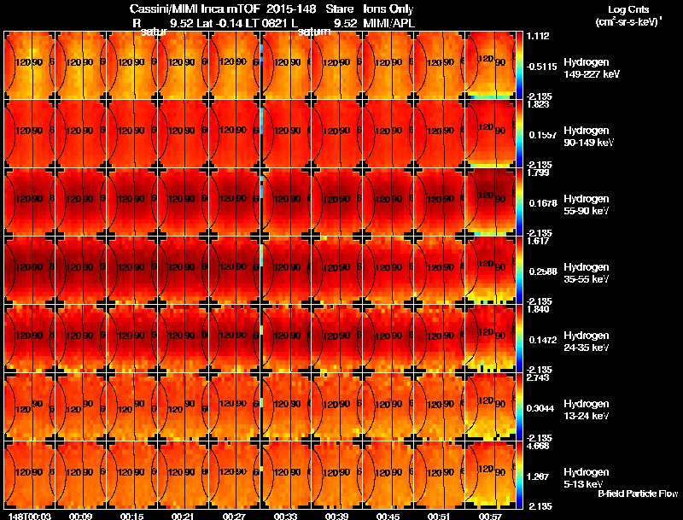Click the '00:15' time axis label

(132, 517)
